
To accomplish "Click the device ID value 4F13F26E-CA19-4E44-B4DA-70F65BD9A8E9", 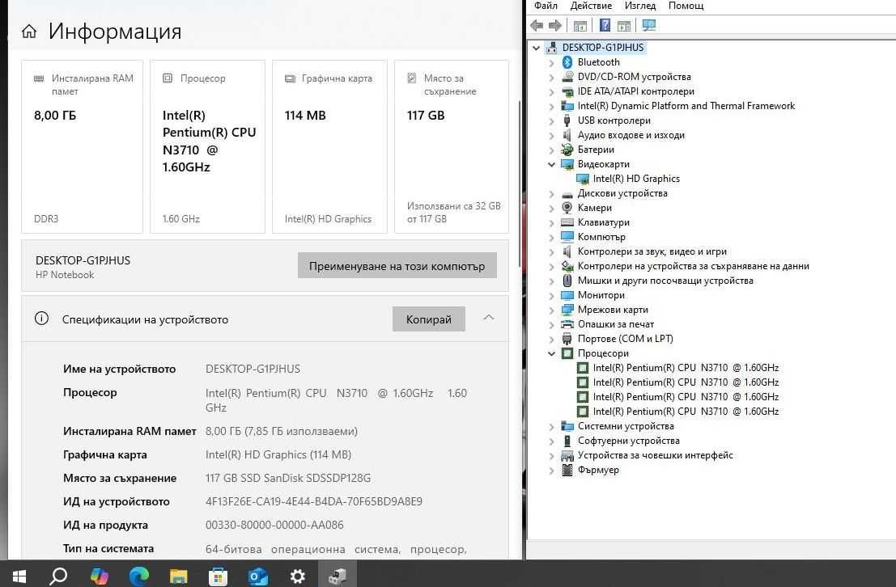I will pyautogui.click(x=314, y=501).
